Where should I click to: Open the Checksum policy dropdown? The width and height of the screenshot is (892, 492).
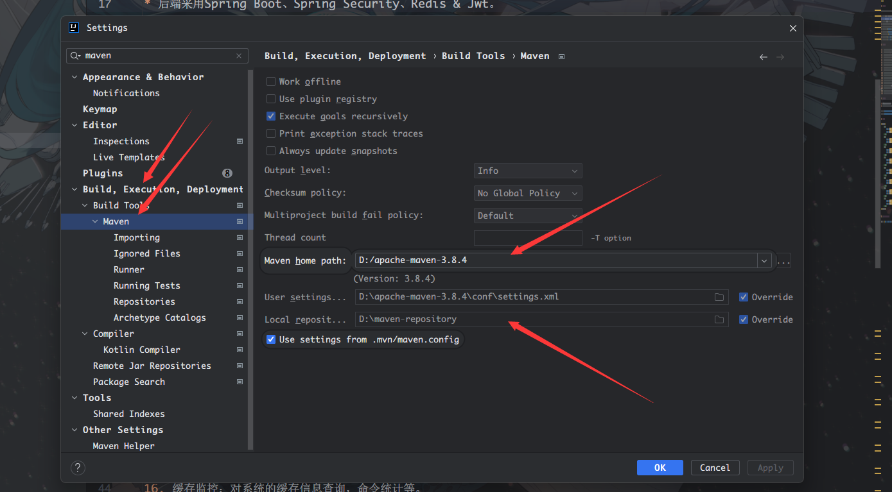[x=528, y=193]
